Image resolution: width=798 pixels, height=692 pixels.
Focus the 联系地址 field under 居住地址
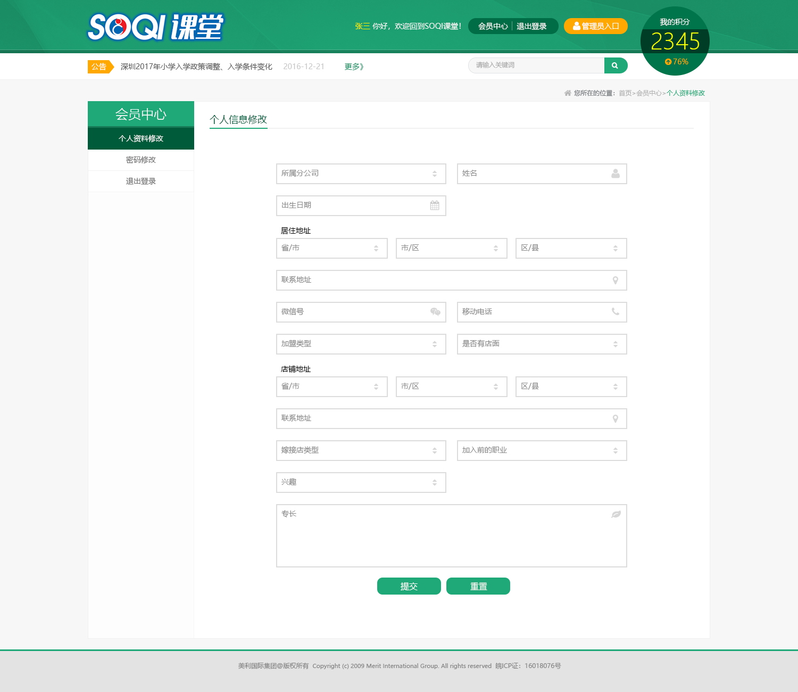[x=452, y=280]
